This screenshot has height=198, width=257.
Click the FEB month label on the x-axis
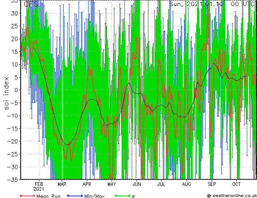pos(39,184)
